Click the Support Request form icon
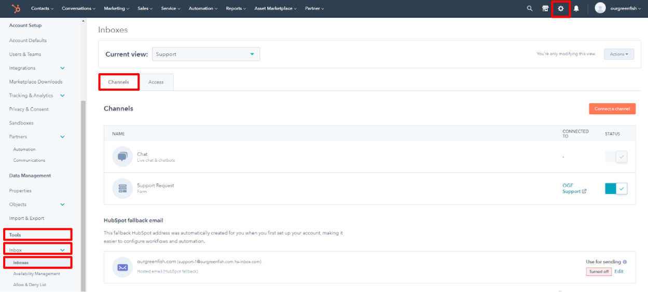 click(x=122, y=188)
